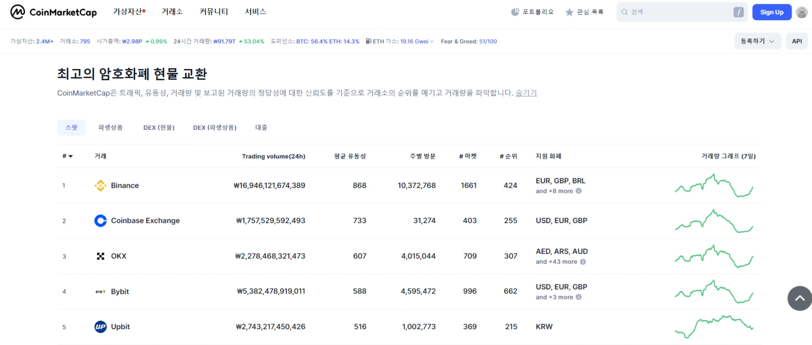
Task: Open the 거래소 menu
Action: click(172, 12)
